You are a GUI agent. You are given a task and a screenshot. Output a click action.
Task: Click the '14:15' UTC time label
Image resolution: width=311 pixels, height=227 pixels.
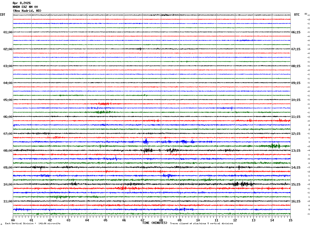coord(296,168)
